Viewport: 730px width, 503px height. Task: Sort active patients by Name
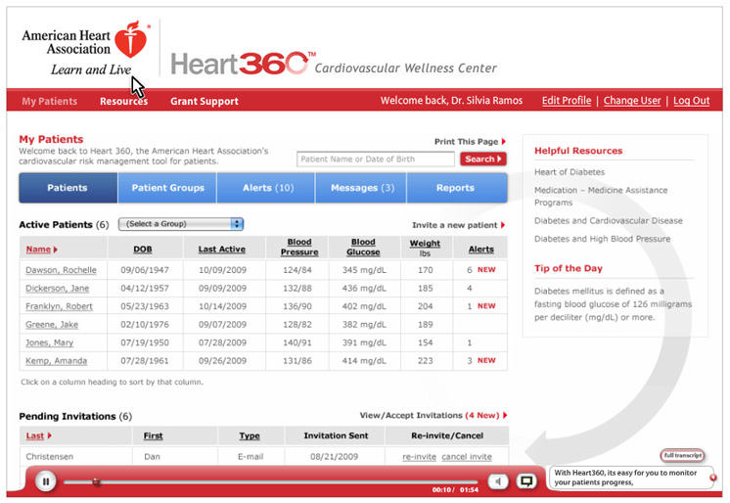coord(41,250)
